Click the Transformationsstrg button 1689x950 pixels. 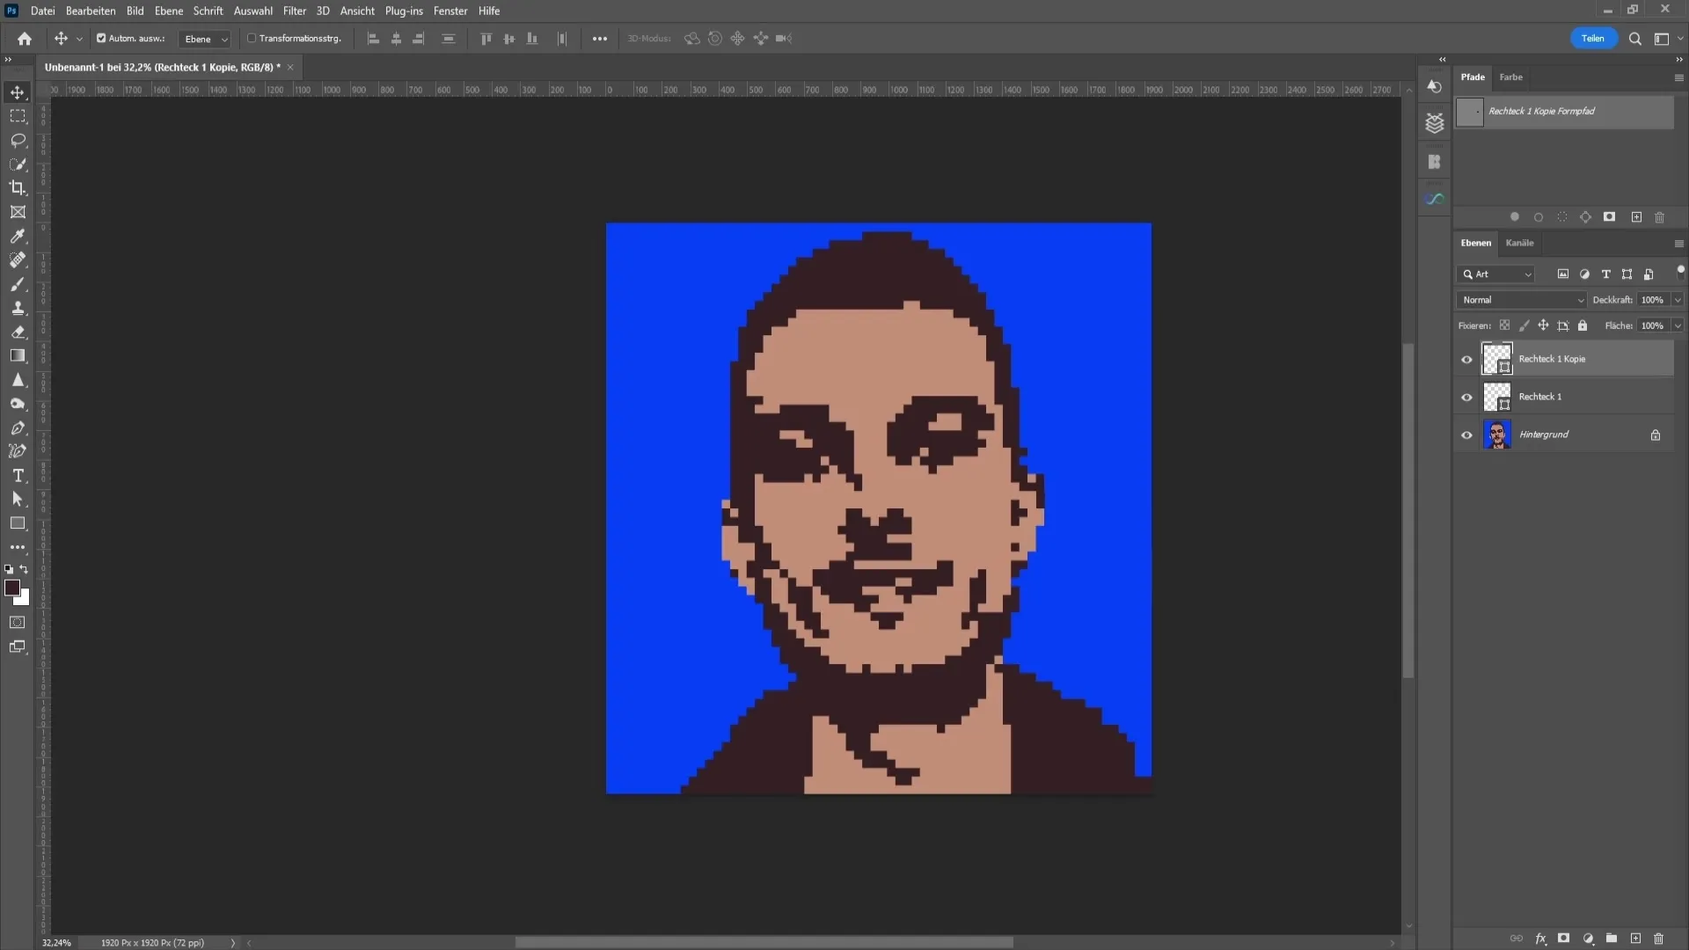(x=295, y=39)
